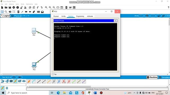Viewport: 170px width, 95px height.
Task: Open the Config tab in PC0
Action: coord(63,16)
